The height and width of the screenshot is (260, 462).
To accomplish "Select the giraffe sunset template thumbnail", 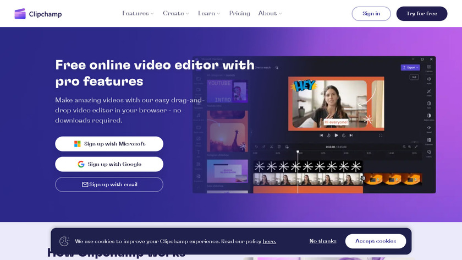I will [227, 131].
